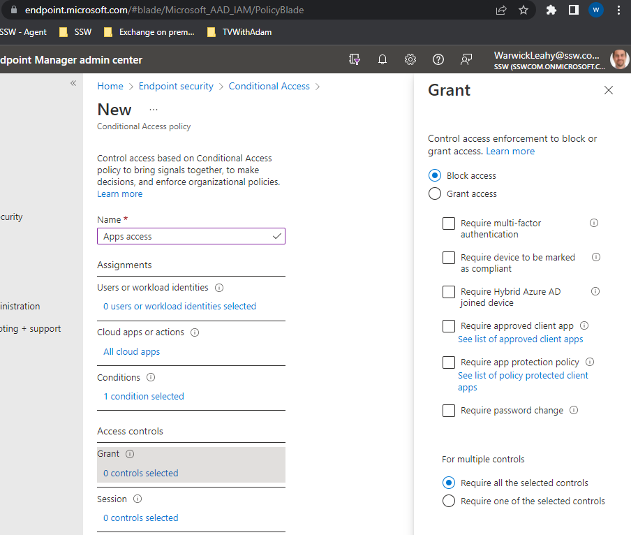Select the Grant access radio button
The image size is (631, 535).
[435, 194]
